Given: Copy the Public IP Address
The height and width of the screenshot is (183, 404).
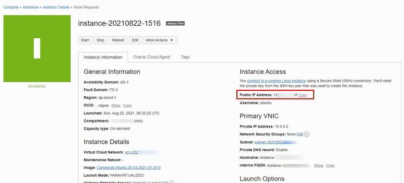Looking at the screenshot, I should pos(302,95).
